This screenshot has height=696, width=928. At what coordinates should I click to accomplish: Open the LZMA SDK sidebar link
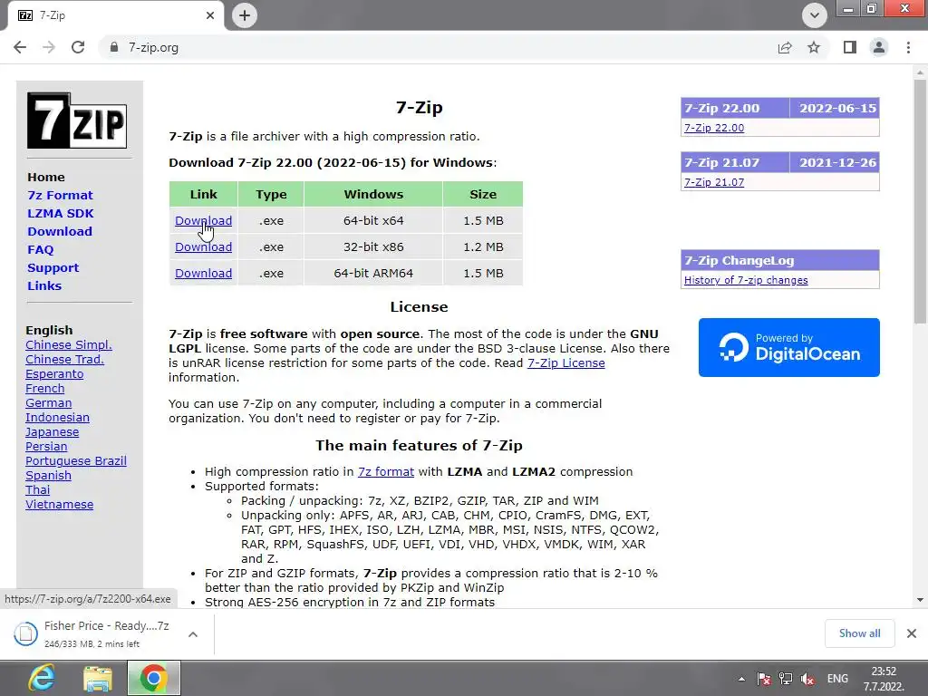(61, 213)
